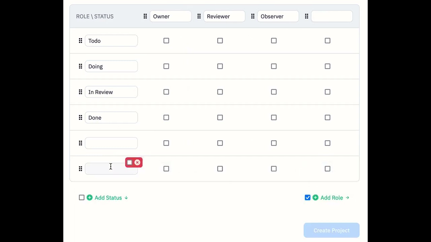
Task: Uncheck the checkbox beside Add Role
Action: point(307,198)
